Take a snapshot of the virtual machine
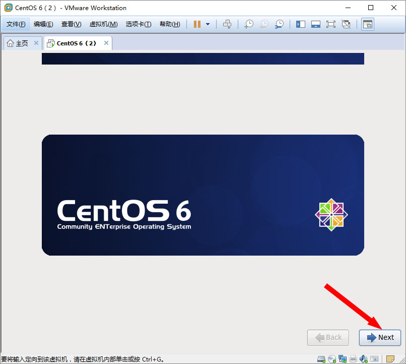The height and width of the screenshot is (364, 406). [249, 24]
